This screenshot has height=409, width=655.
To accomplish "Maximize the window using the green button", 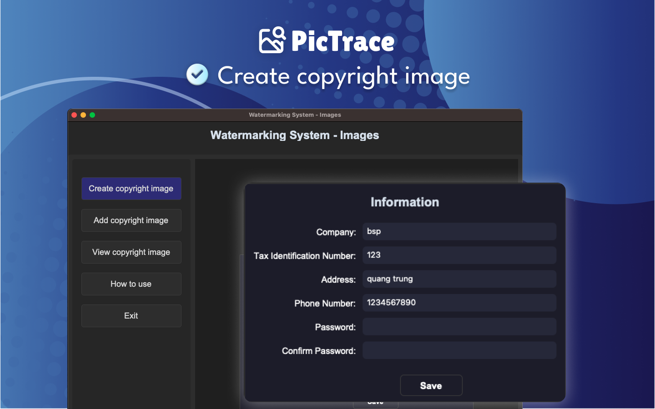I will 92,115.
